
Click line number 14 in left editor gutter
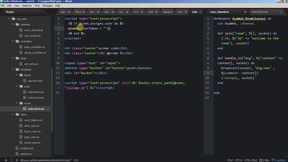pyautogui.click(x=58, y=83)
